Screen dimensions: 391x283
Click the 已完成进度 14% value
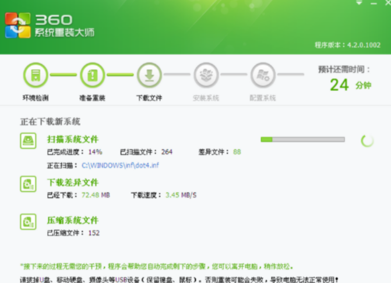(x=95, y=152)
